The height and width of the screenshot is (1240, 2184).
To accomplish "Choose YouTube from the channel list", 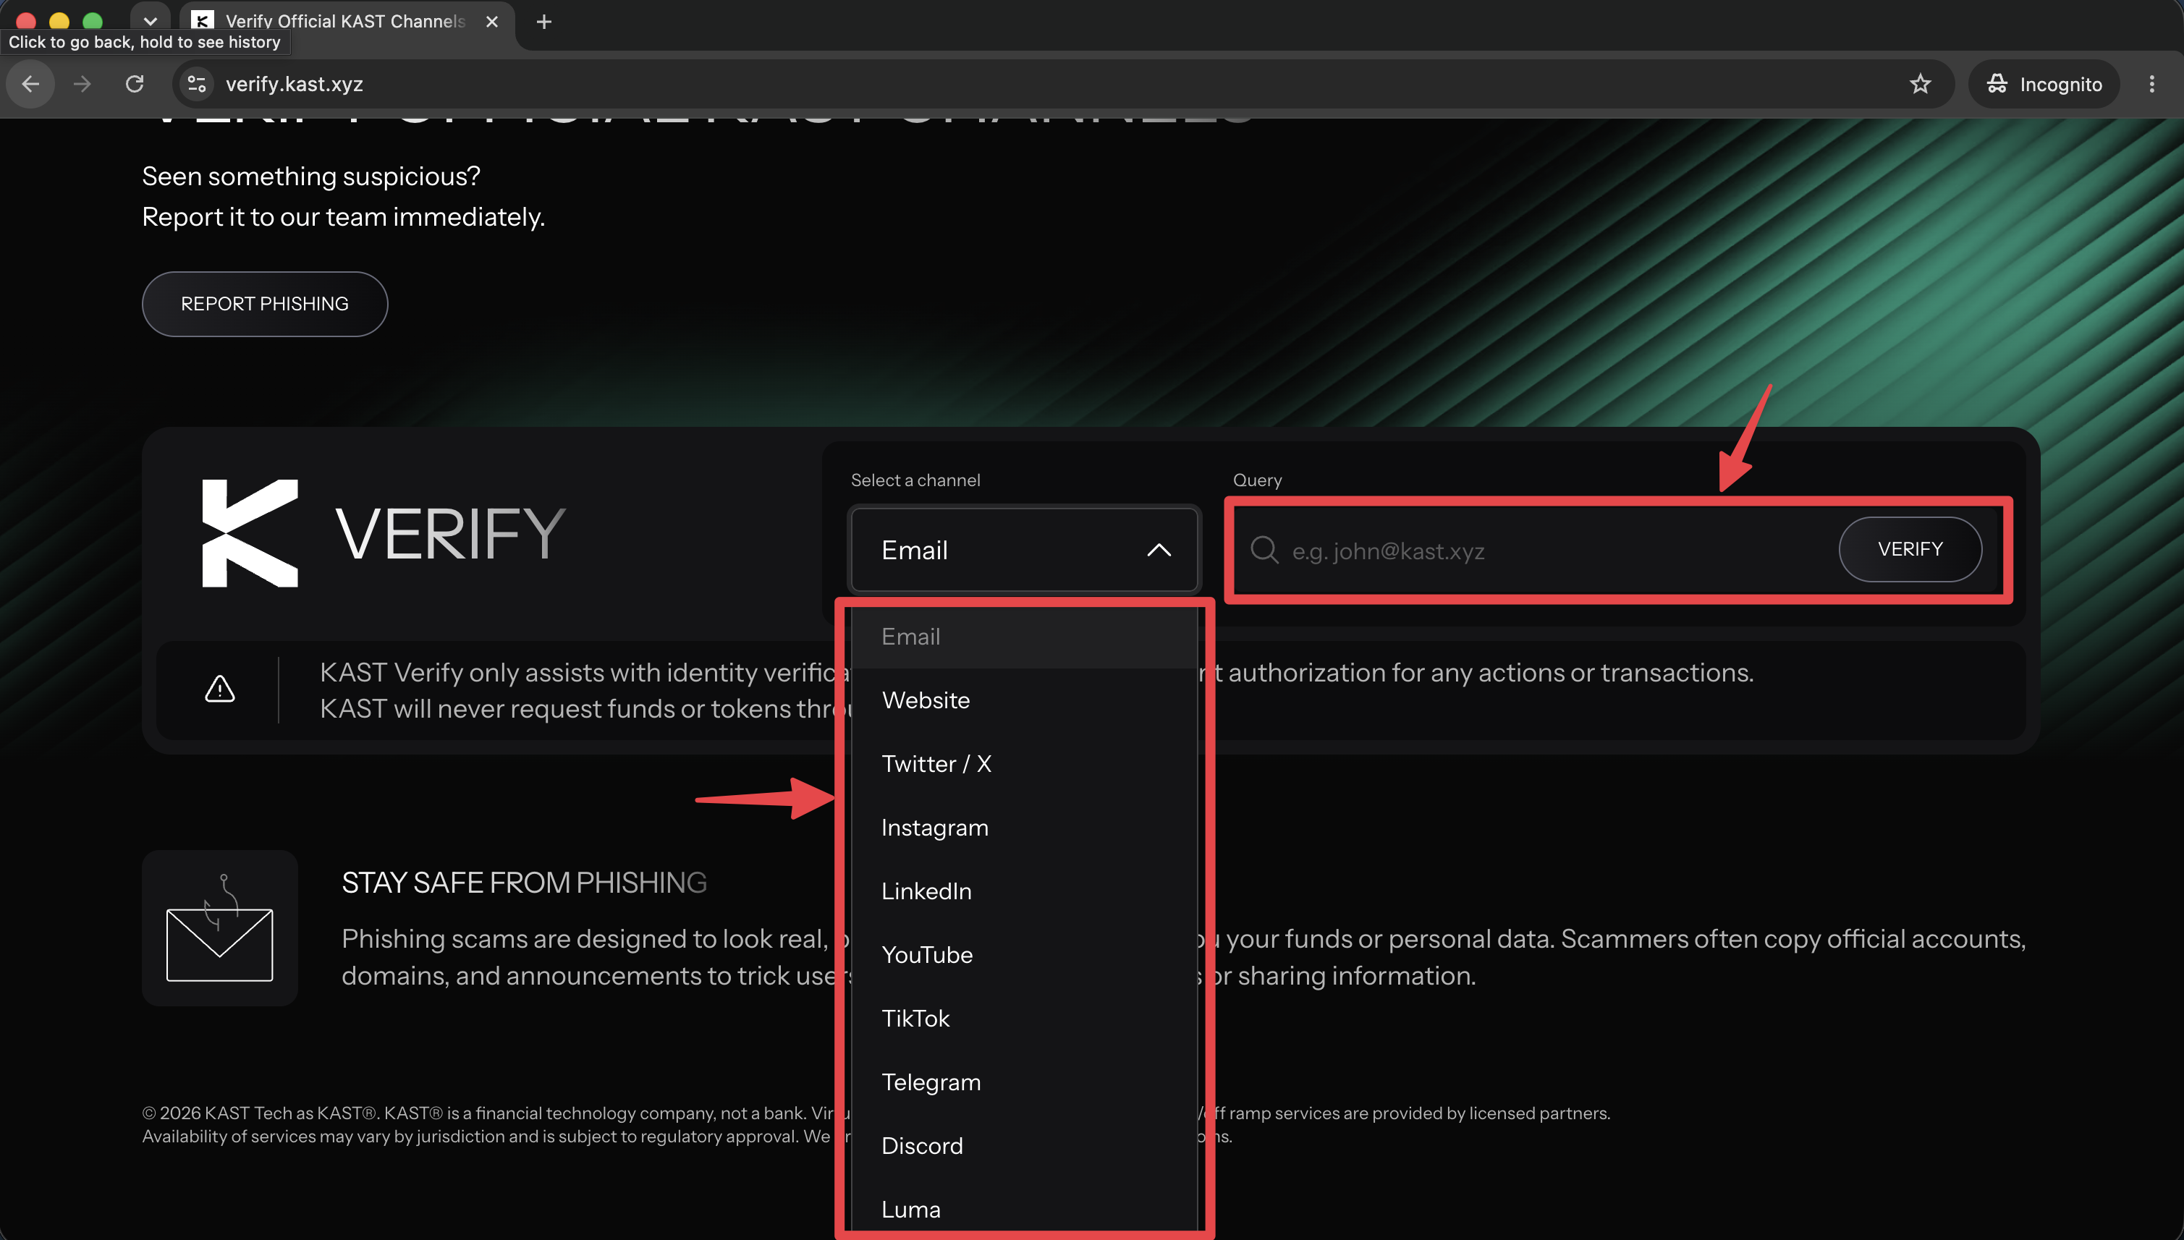I will (x=1025, y=955).
